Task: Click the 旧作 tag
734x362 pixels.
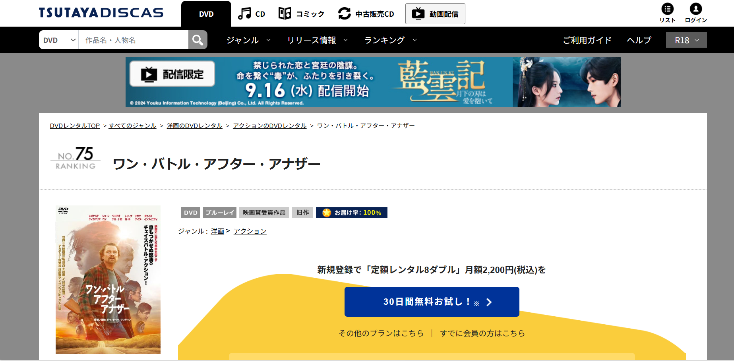Action: pyautogui.click(x=303, y=213)
